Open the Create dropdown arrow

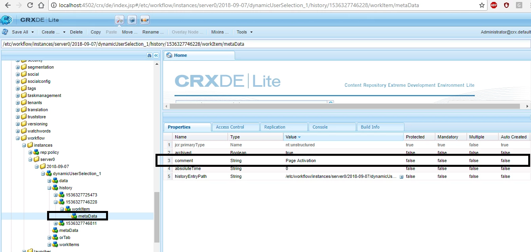64,32
